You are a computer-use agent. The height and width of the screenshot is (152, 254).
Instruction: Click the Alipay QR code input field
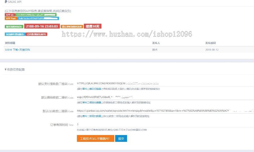pyautogui.click(x=165, y=84)
